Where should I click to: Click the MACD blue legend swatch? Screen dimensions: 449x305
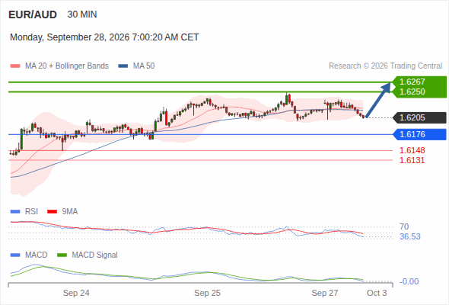pyautogui.click(x=15, y=255)
